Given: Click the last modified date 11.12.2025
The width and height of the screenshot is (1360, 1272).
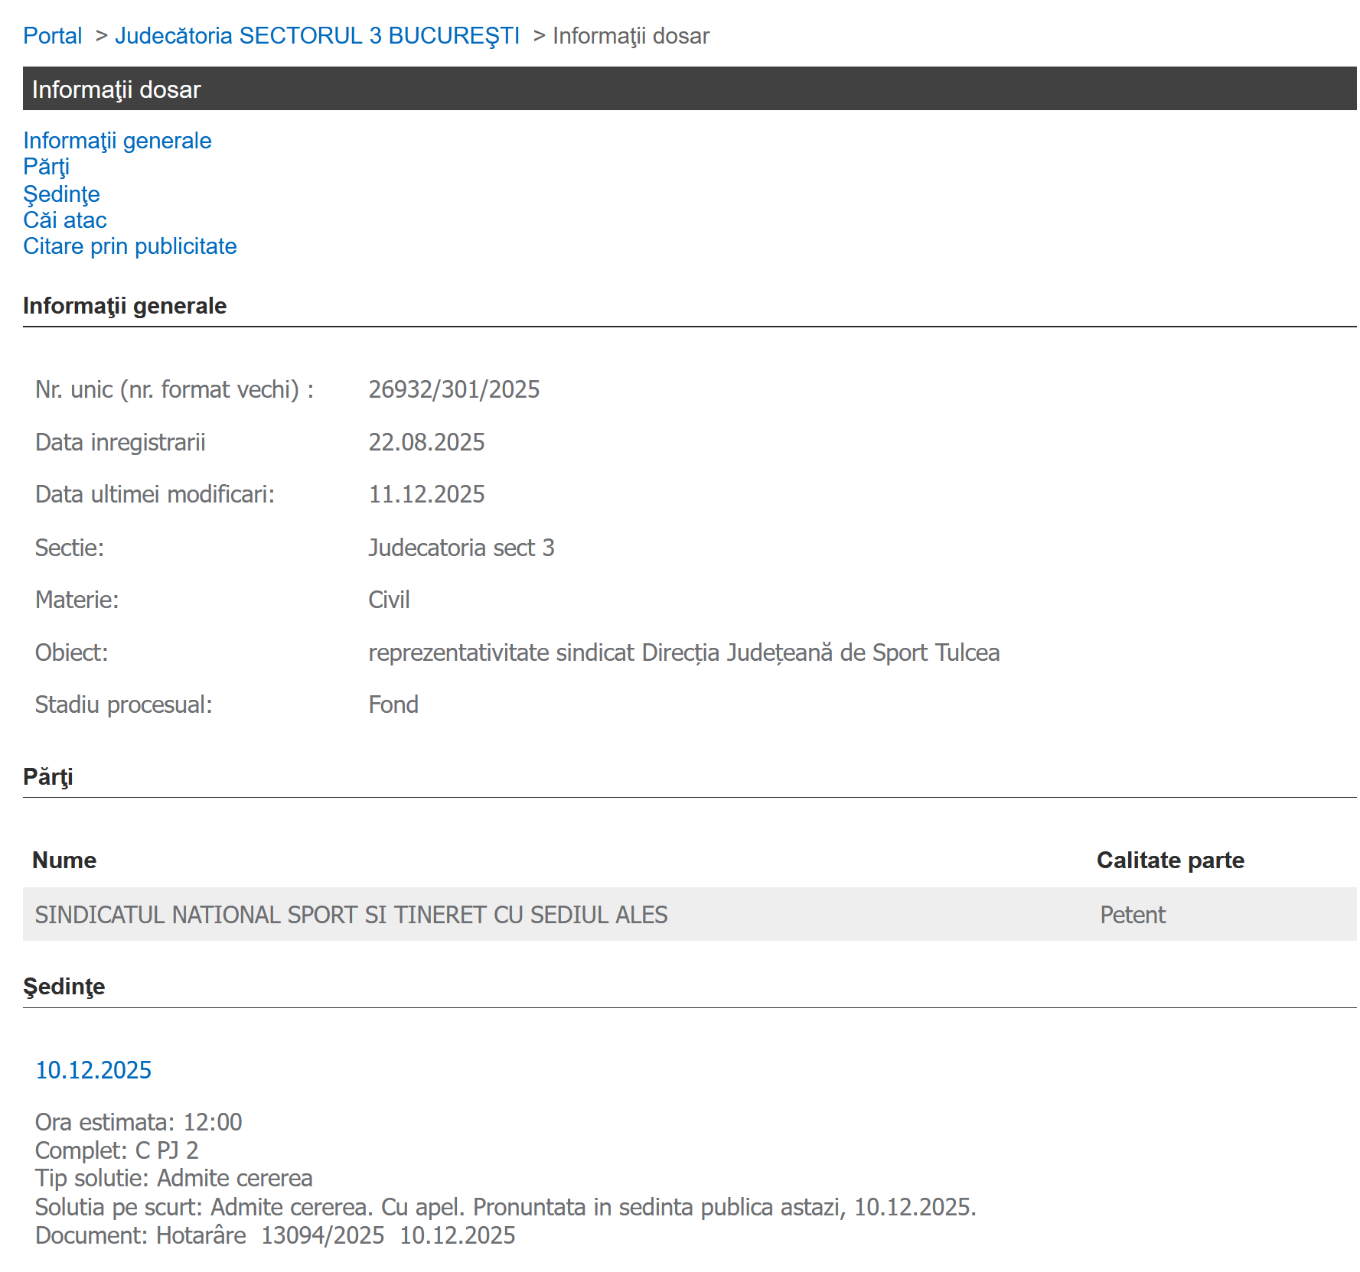Looking at the screenshot, I should pyautogui.click(x=426, y=494).
